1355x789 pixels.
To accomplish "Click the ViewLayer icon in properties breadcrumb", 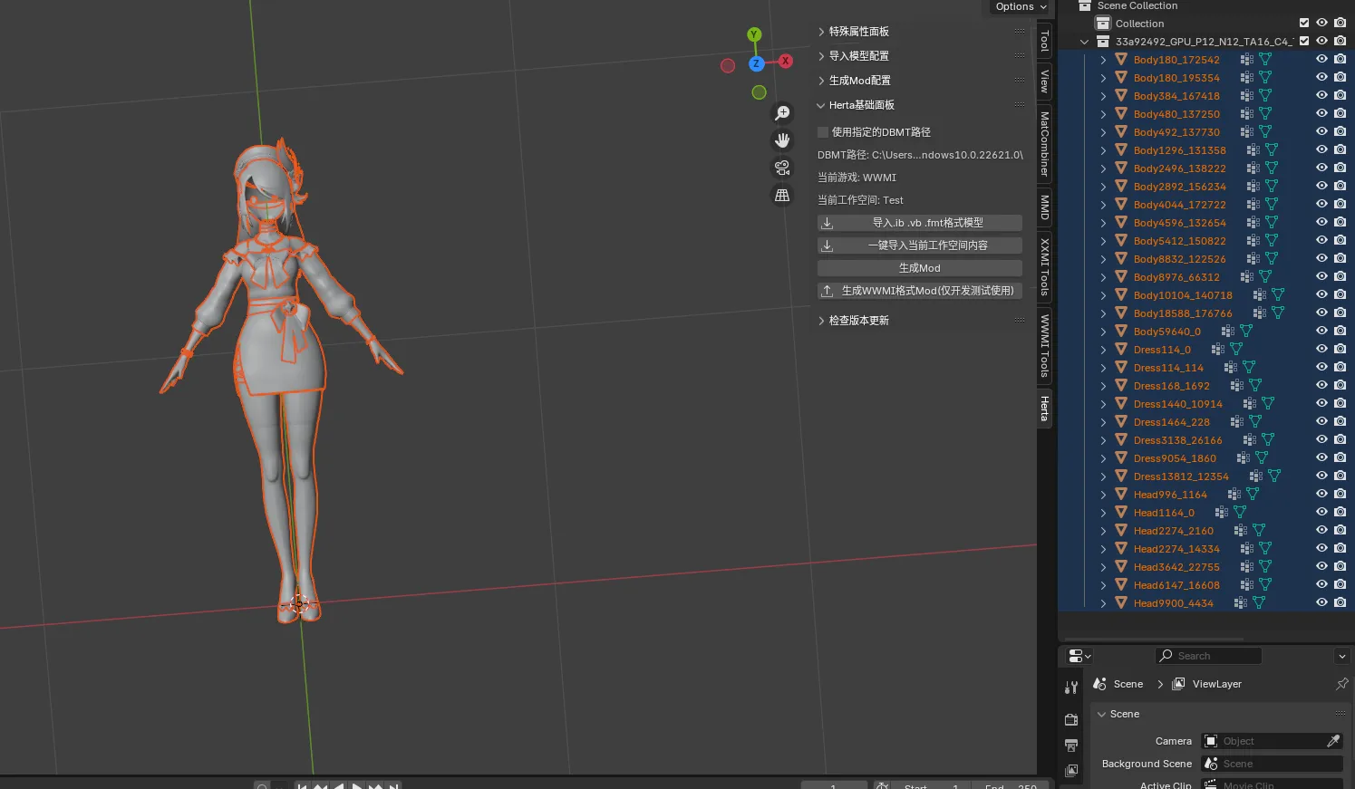I will click(x=1178, y=684).
